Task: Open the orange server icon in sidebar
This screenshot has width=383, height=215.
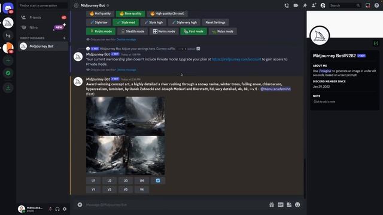Action: click(x=8, y=48)
